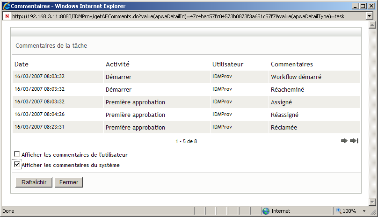Click the Utilisateur column header
This screenshot has width=378, height=217.
tap(228, 64)
